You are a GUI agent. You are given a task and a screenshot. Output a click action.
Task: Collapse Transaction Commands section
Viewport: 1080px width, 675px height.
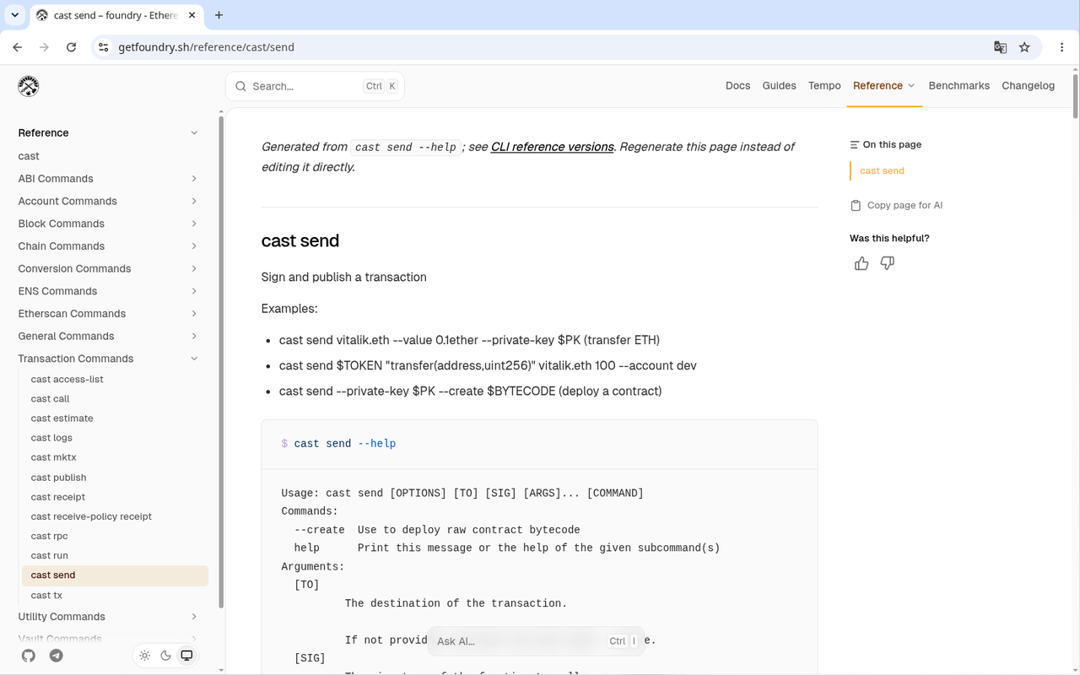click(x=194, y=359)
